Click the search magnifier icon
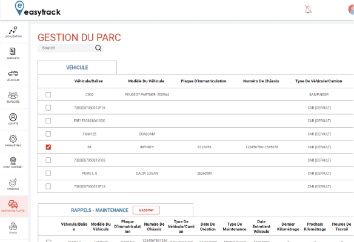This screenshot has height=242, width=354. tap(98, 48)
